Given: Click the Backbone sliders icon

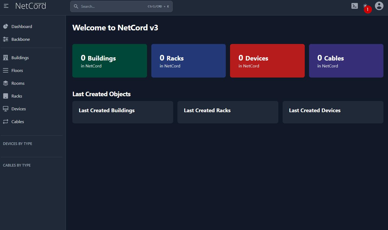Looking at the screenshot, I should [x=6, y=39].
